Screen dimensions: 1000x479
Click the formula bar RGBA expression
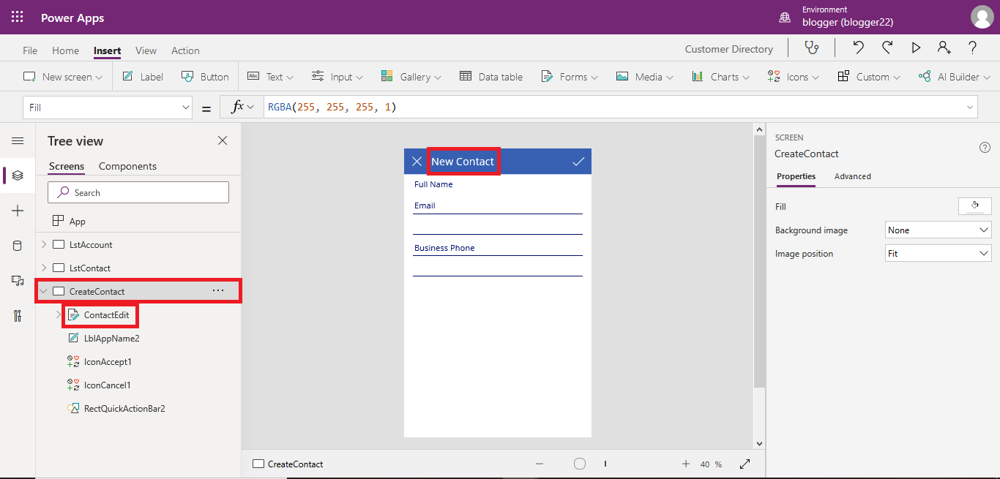click(x=332, y=107)
